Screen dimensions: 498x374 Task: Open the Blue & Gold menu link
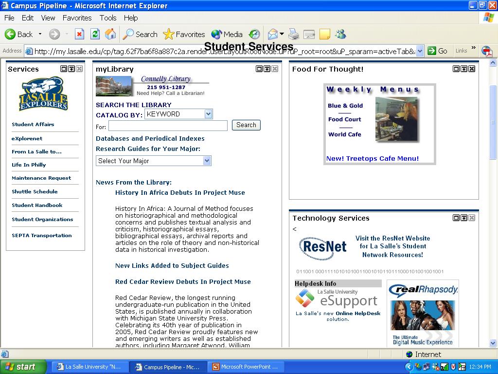coord(345,106)
